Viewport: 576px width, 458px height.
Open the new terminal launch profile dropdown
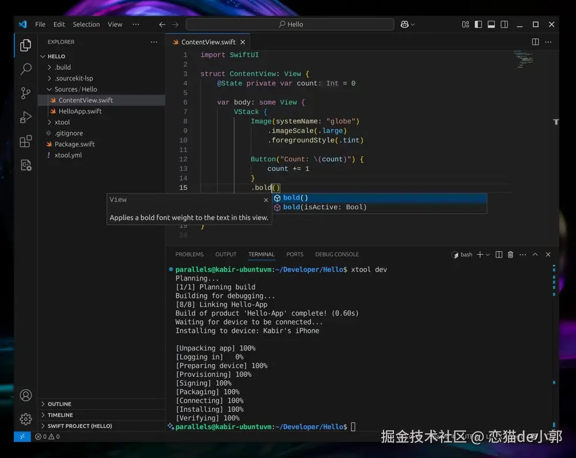click(x=488, y=255)
